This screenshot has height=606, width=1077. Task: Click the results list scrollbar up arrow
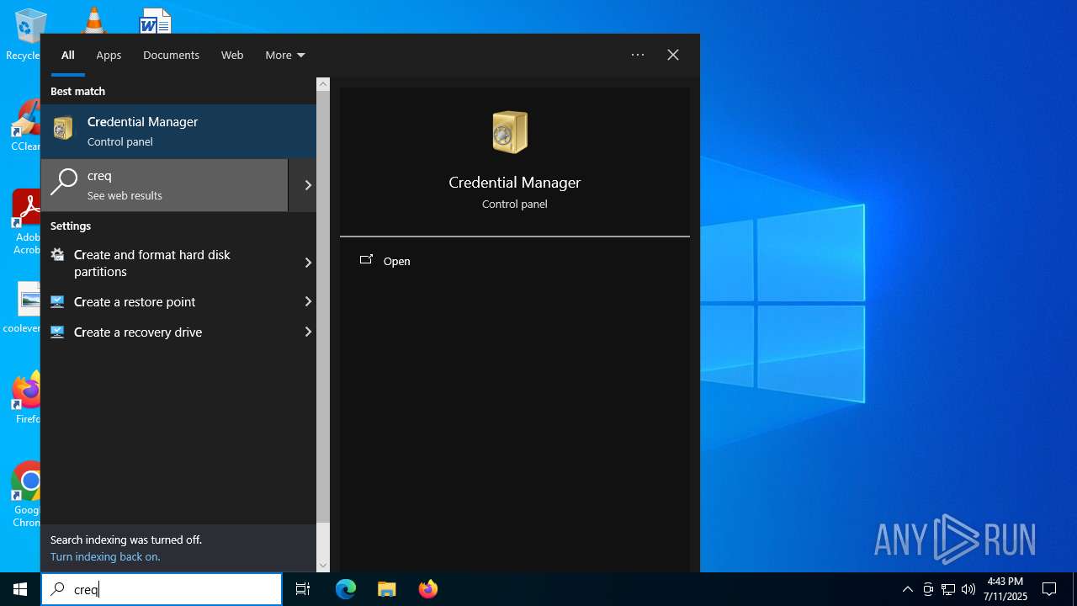(x=323, y=84)
